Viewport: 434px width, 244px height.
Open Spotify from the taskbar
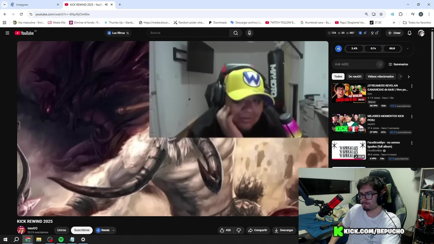[x=61, y=240]
